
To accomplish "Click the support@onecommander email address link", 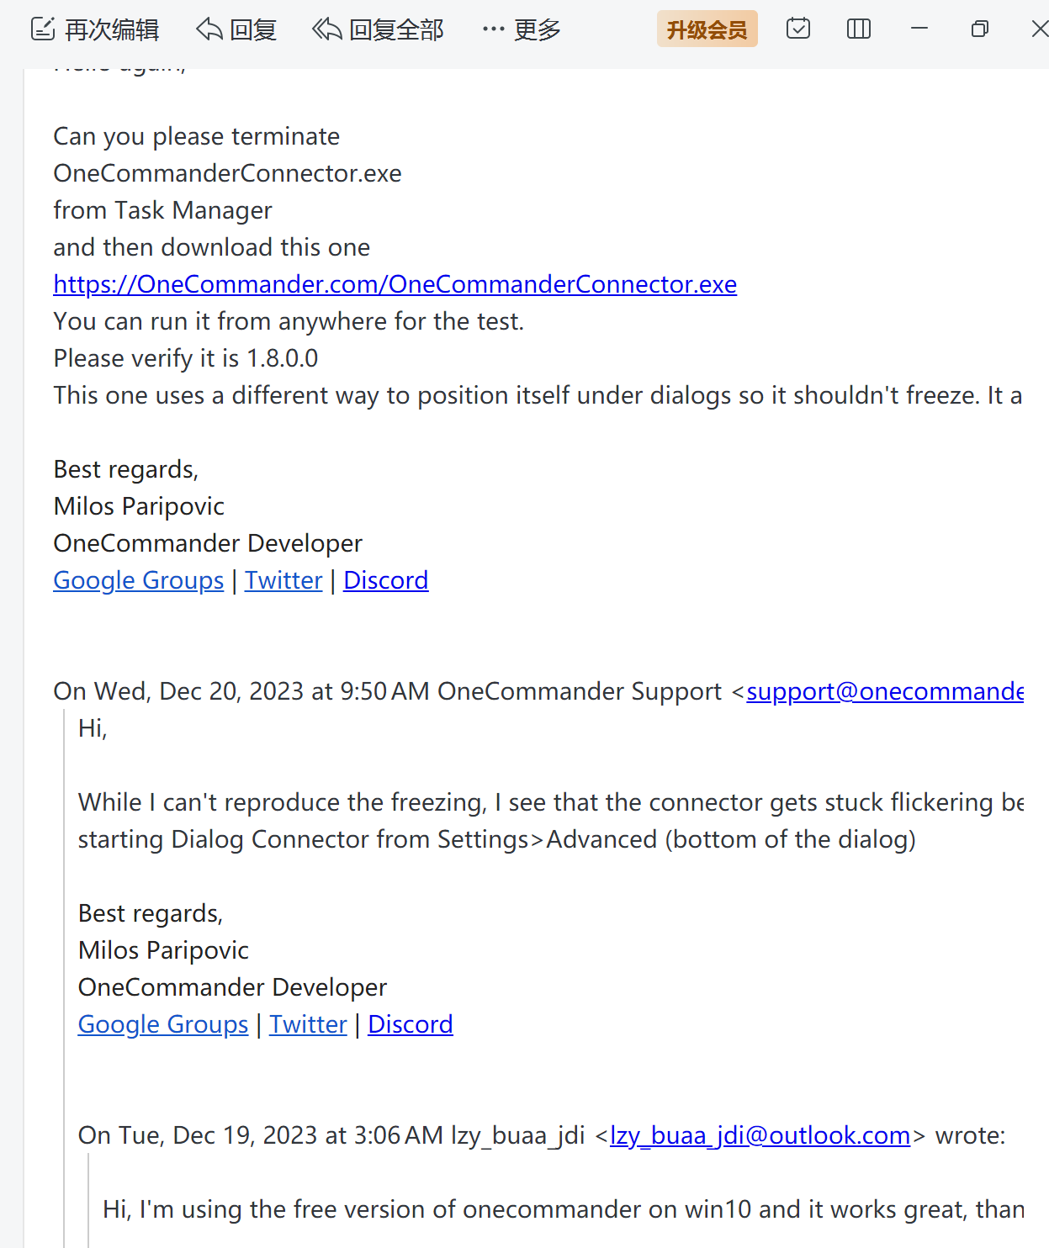I will pos(884,691).
